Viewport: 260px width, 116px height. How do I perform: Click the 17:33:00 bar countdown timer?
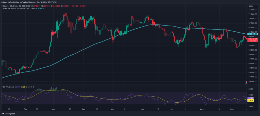pyautogui.click(x=253, y=41)
